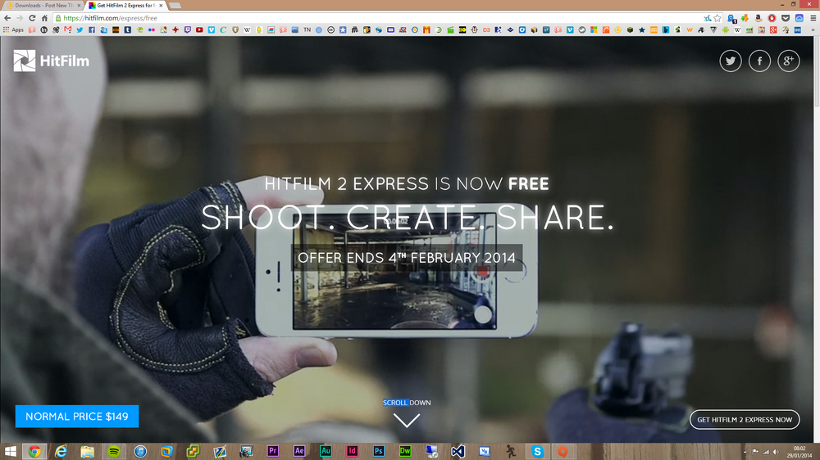This screenshot has width=820, height=460.
Task: Open HitFilm's Twitter page via bird icon
Action: pos(730,61)
